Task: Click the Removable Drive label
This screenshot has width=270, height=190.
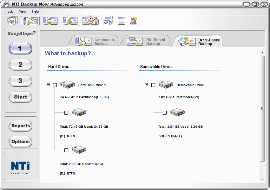Action: click(190, 85)
